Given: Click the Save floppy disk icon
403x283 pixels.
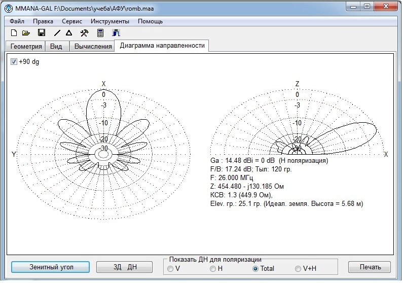Looking at the screenshot, I should [42, 32].
